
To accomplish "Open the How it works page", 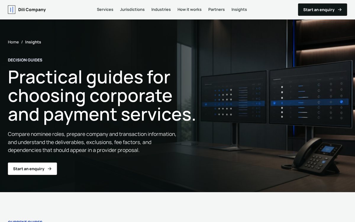I will click(x=189, y=9).
